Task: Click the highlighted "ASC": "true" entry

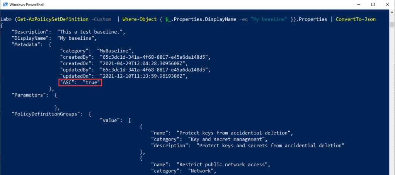Action: [80, 82]
